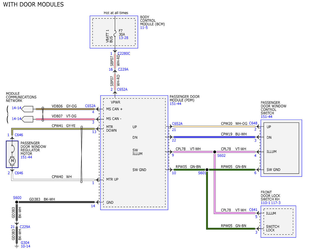This screenshot has width=322, height=249.
Task: Select splice S601 label
Action: pos(202,173)
